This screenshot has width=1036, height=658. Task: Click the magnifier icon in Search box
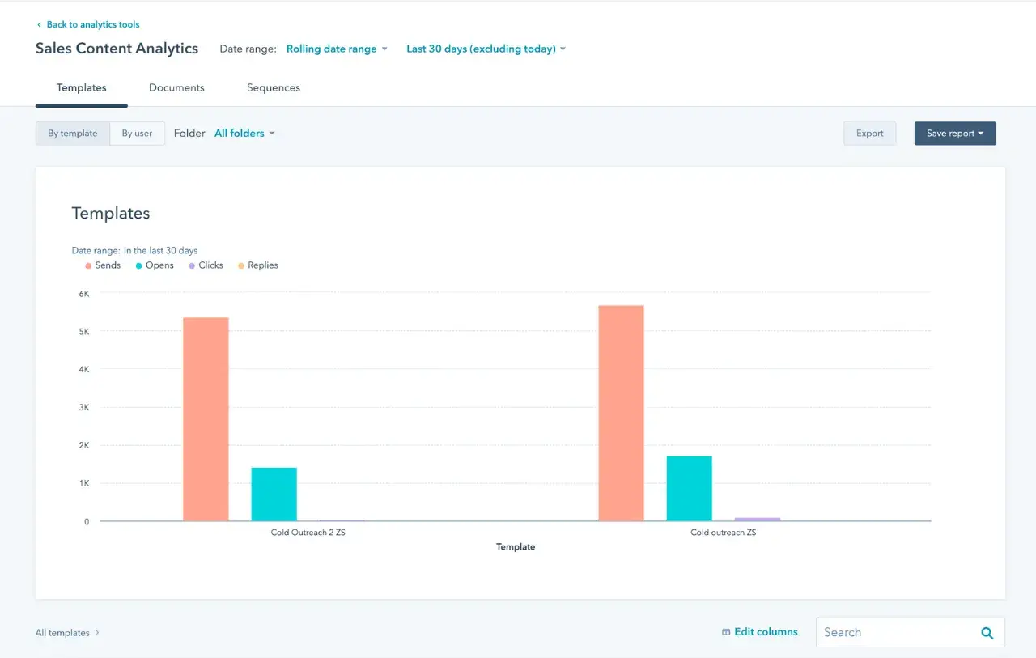point(987,633)
